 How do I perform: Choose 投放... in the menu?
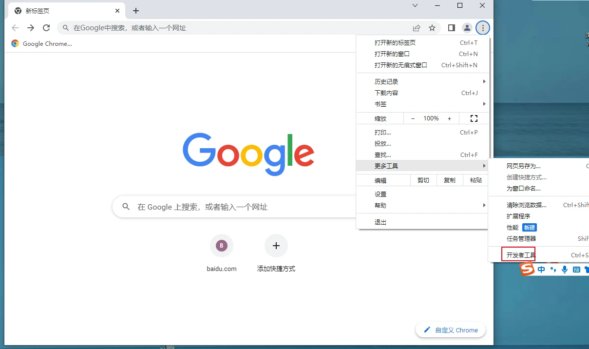pos(422,144)
